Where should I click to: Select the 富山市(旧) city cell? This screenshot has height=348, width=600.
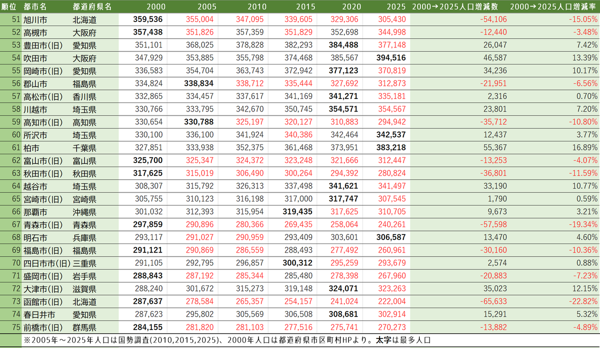43,160
